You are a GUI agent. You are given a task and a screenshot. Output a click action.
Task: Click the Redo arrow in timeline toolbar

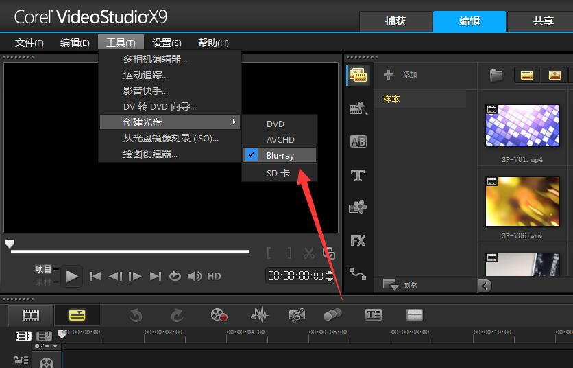tap(178, 315)
